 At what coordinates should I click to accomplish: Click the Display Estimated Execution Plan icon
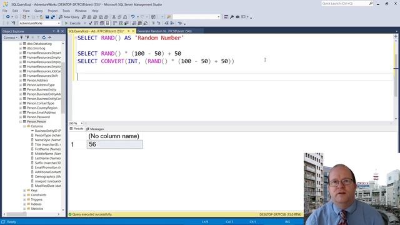96,23
